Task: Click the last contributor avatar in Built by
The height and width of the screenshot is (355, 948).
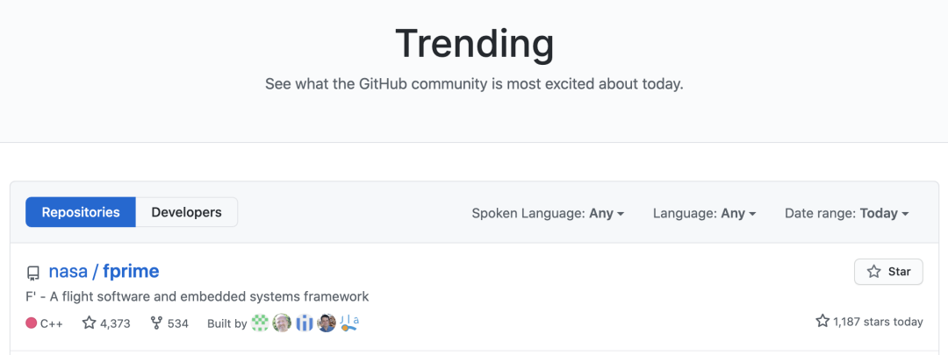Action: (349, 323)
